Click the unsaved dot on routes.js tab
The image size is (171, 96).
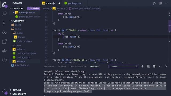tap(59, 3)
